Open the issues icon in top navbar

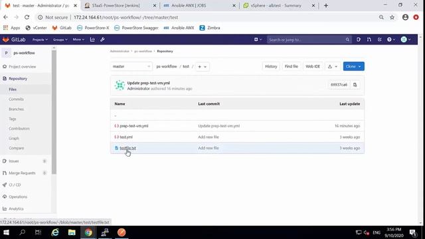coord(359,40)
